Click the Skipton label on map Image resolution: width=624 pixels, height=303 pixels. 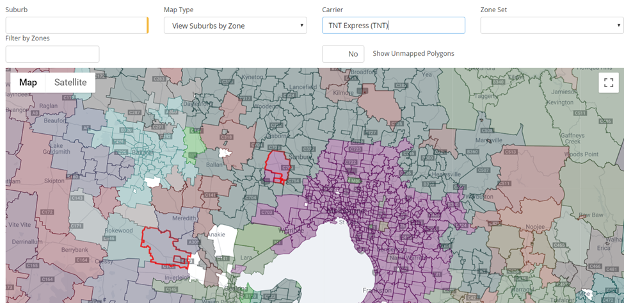tap(54, 181)
